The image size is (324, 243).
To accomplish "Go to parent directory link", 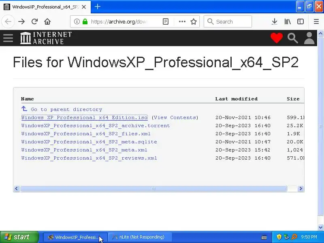I will click(x=66, y=109).
